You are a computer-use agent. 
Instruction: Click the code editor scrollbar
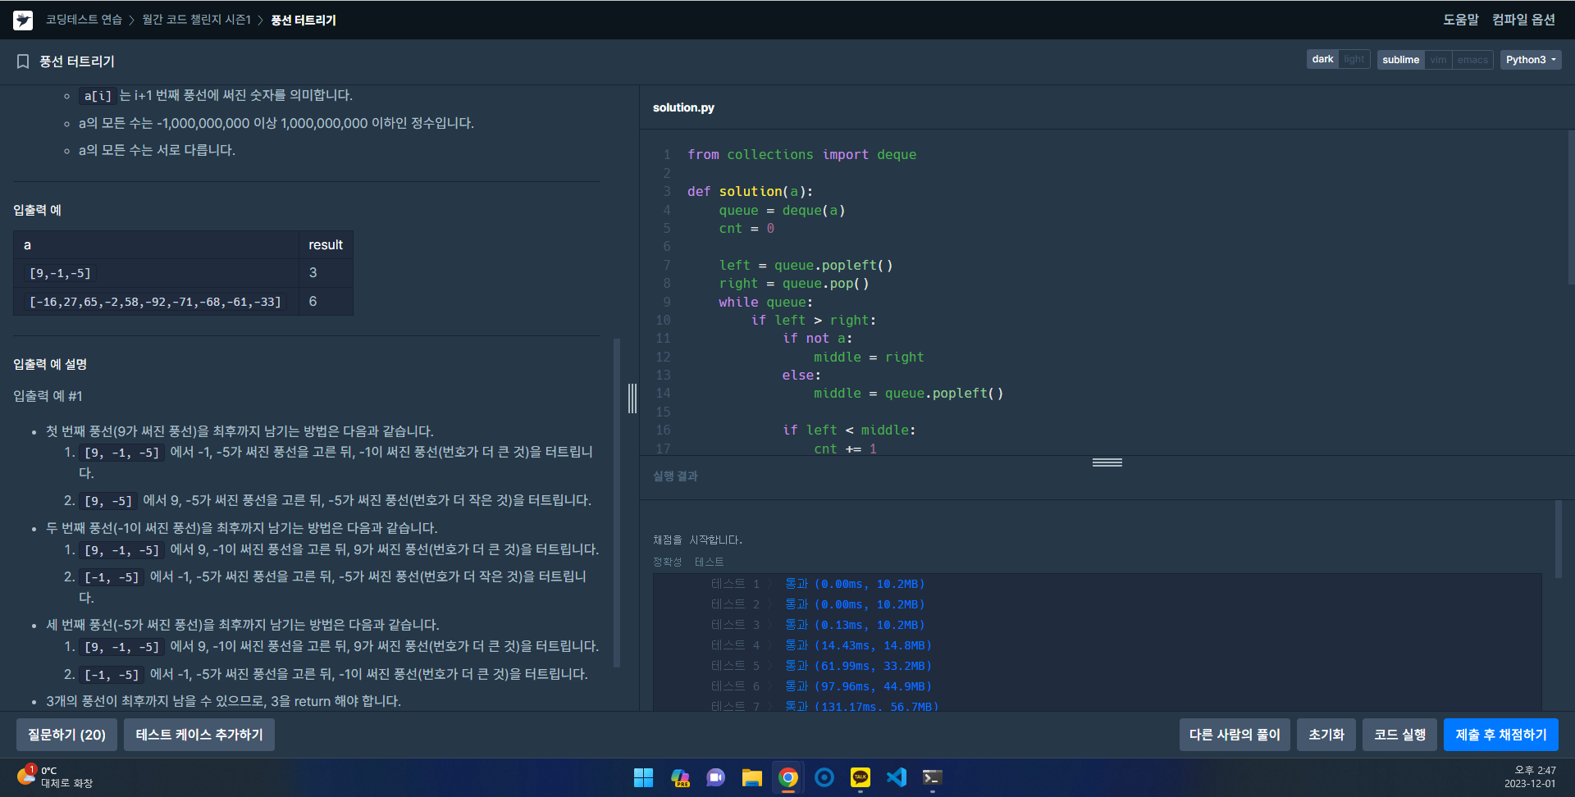pyautogui.click(x=1571, y=207)
